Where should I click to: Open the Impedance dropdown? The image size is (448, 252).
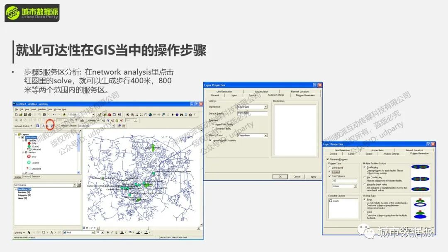pyautogui.click(x=265, y=107)
